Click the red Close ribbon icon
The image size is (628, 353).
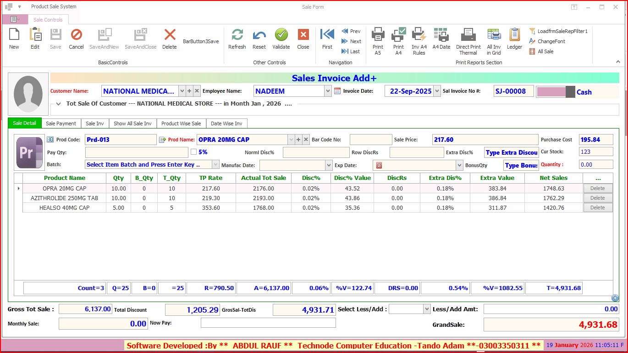(303, 35)
